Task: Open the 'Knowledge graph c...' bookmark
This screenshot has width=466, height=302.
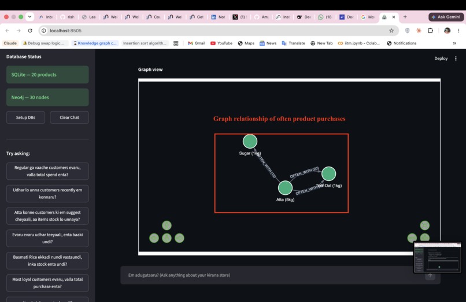Action: pos(95,43)
